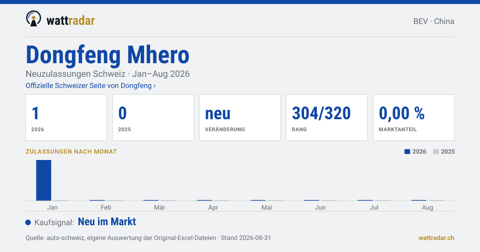
Task: Click the Aug month label
Action: [x=428, y=207]
